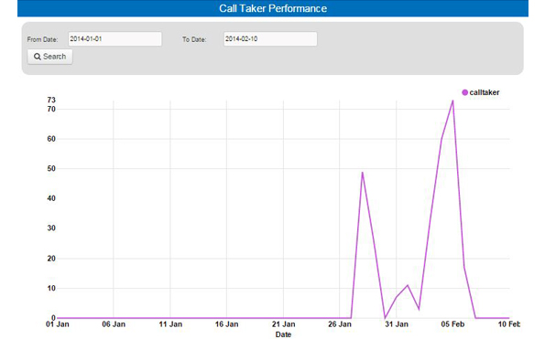The height and width of the screenshot is (339, 545).
Task: Click the magnifier icon in Search button
Action: click(x=38, y=57)
